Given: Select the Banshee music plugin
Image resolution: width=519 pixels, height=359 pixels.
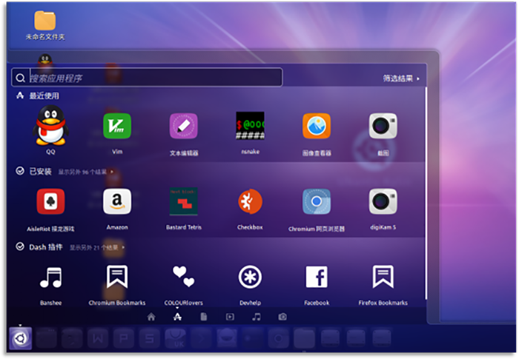Looking at the screenshot, I should point(50,277).
